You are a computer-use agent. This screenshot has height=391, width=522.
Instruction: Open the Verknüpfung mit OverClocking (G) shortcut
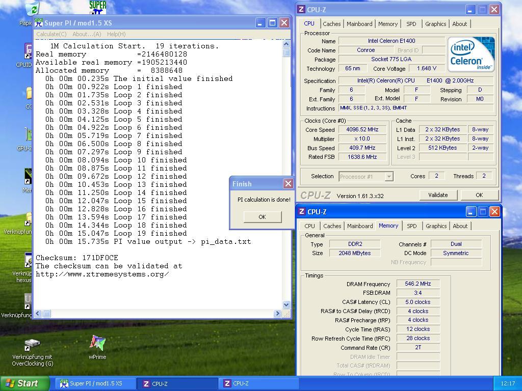[x=32, y=352]
